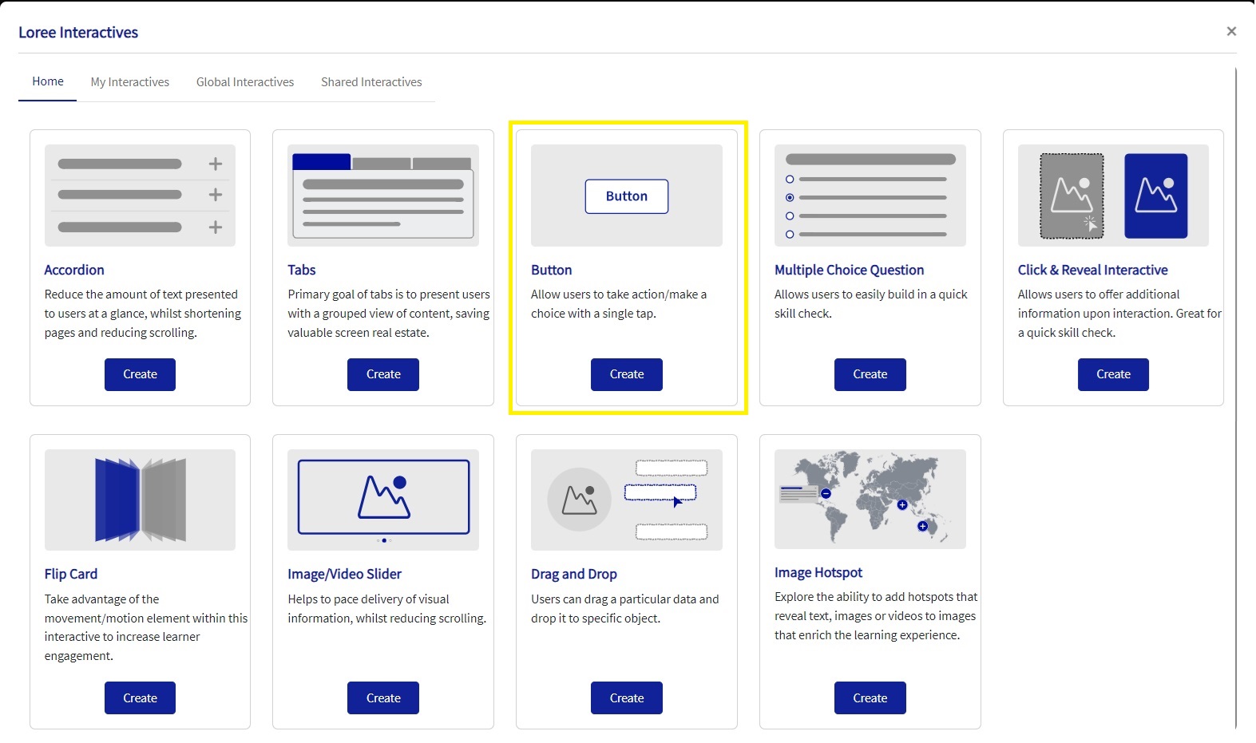Click 'Users can drag a particular data' description
The height and width of the screenshot is (743, 1256).
[625, 609]
